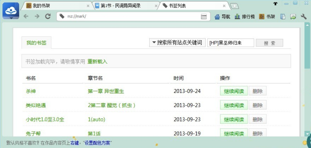Expand the 搜索所有站点关键词 dropdown

(x=177, y=43)
